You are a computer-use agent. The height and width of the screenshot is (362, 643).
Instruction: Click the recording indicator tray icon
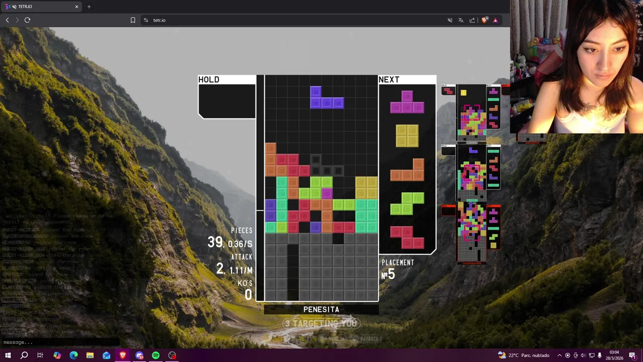tap(568, 355)
